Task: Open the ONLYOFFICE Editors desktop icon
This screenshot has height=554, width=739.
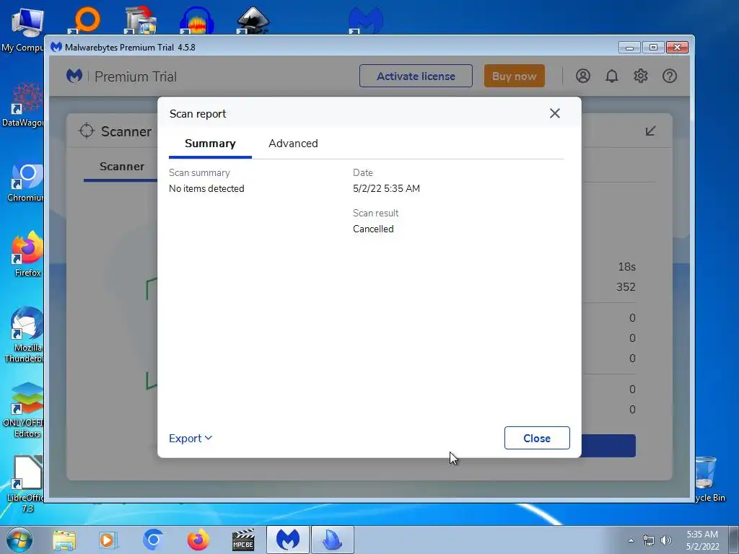Action: pyautogui.click(x=25, y=410)
